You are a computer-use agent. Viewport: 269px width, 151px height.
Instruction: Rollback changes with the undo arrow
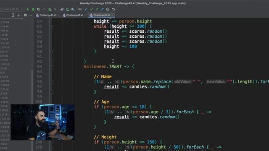[x=113, y=9]
